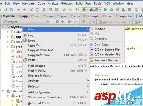Click Copy Reference entry
The image size is (143, 106).
pos(56,55)
